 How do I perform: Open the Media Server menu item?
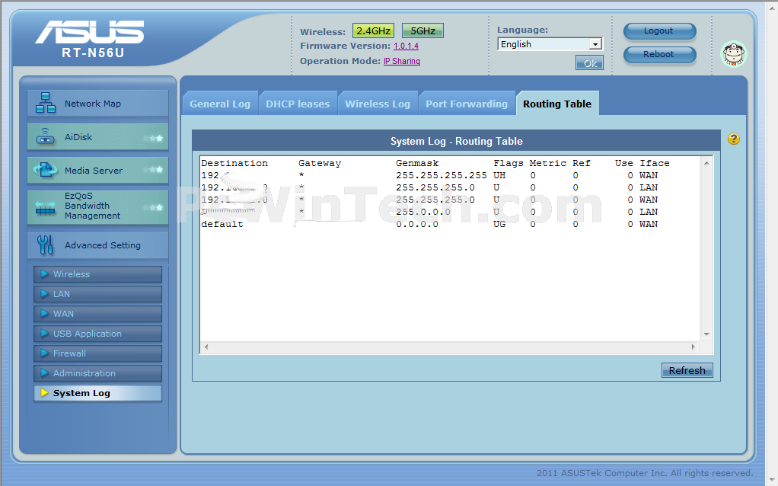(x=97, y=171)
